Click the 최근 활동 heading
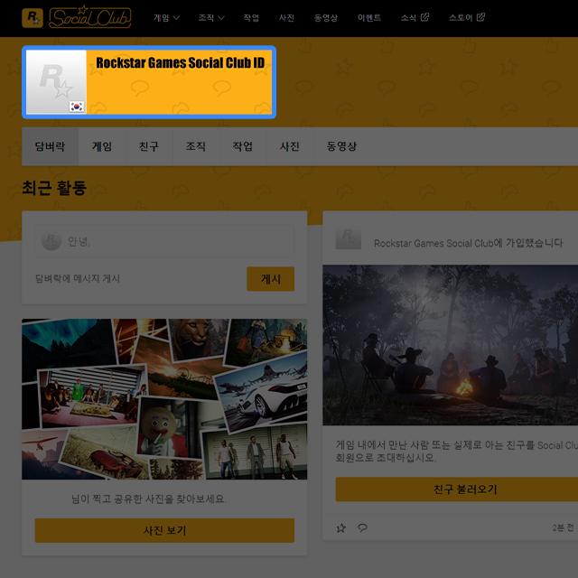 tap(54, 188)
